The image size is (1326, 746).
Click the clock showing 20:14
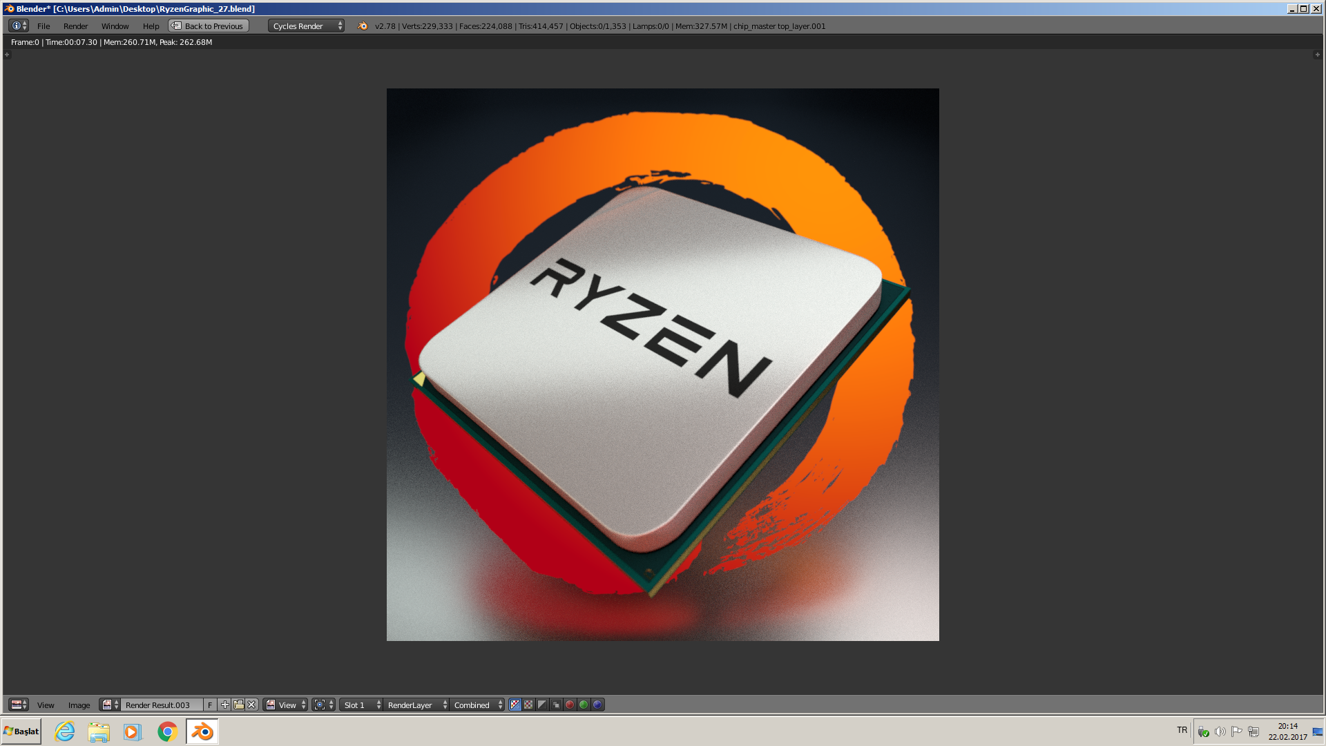pos(1287,731)
